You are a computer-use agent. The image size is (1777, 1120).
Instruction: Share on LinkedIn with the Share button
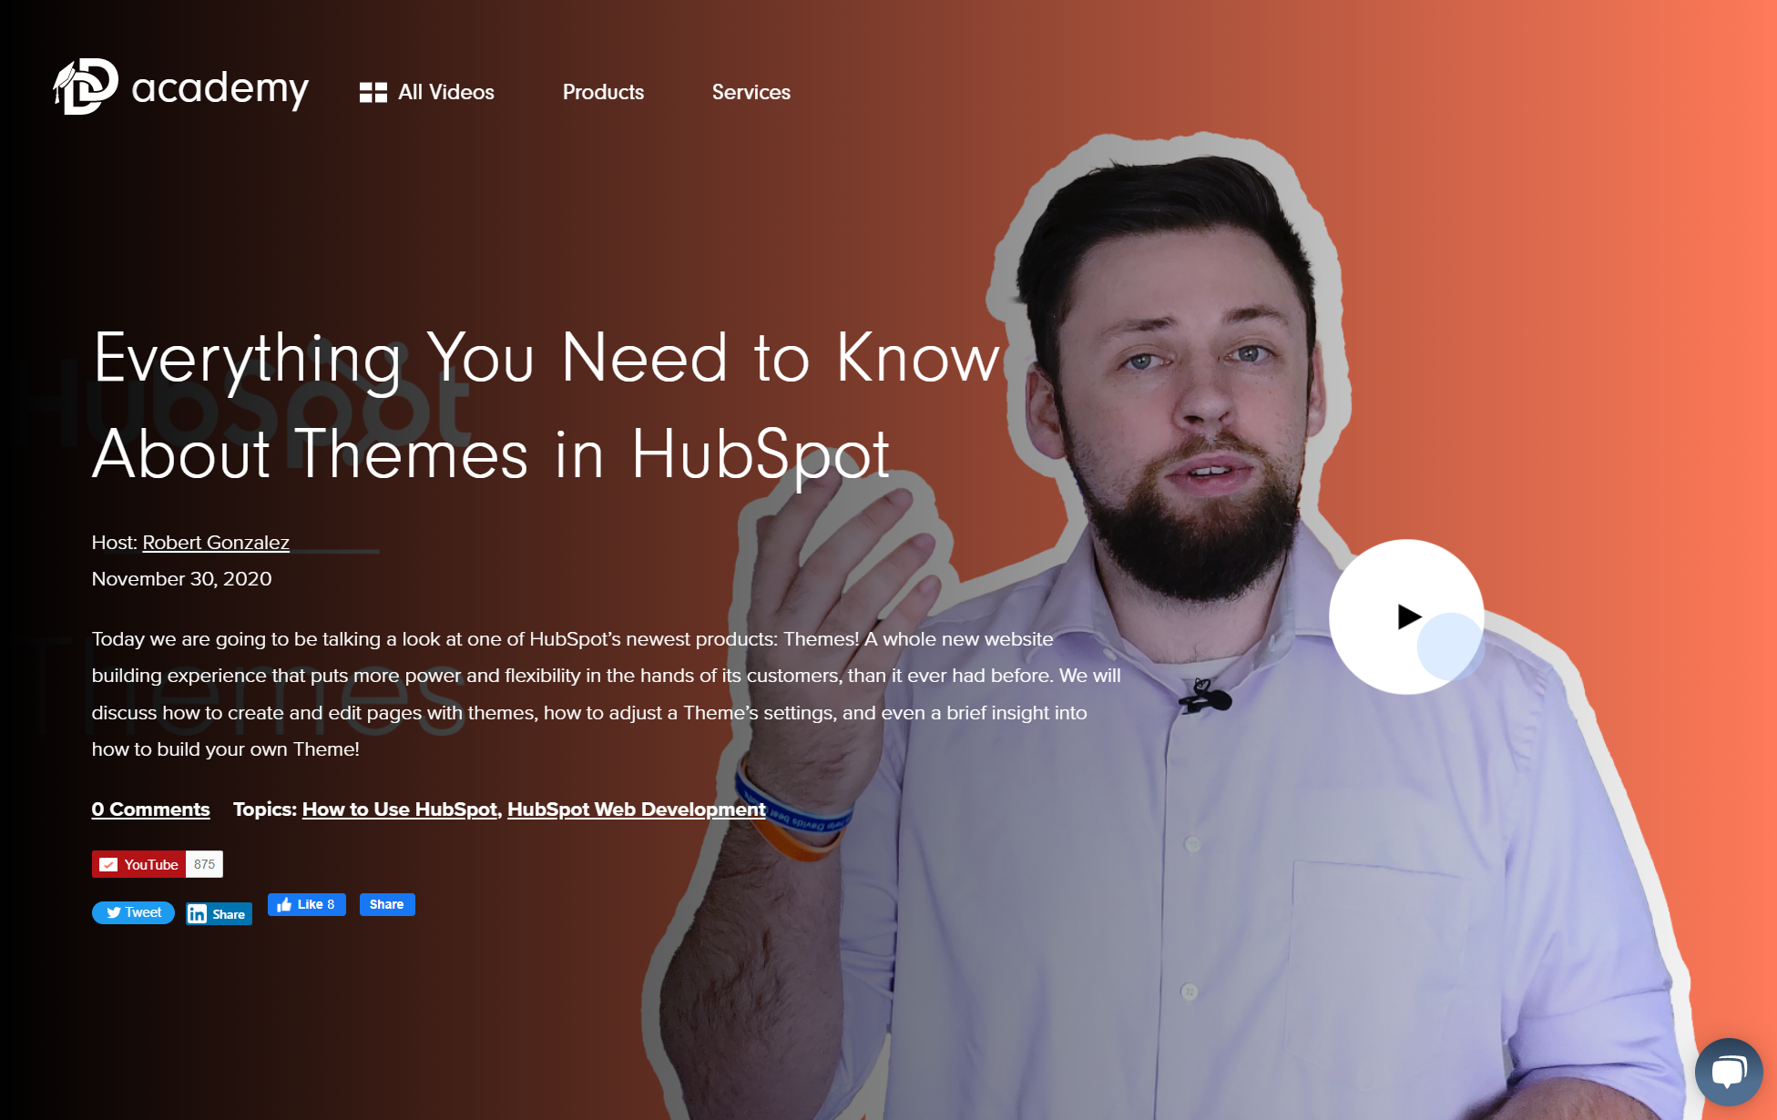[219, 913]
